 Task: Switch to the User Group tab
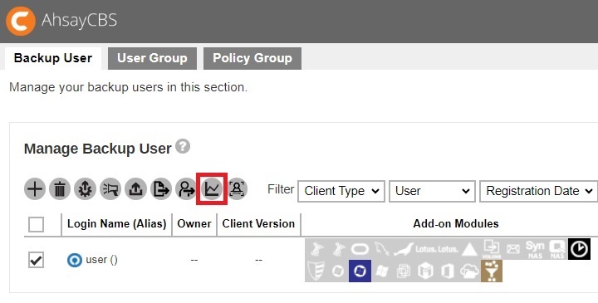click(152, 58)
